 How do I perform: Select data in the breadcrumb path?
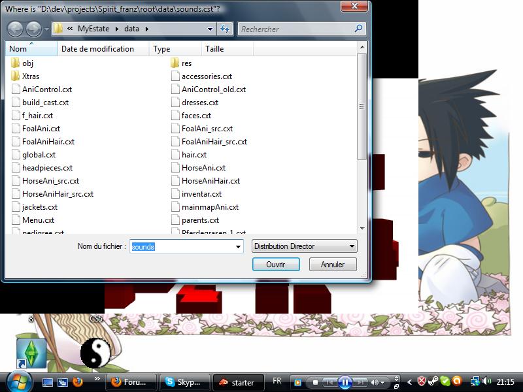pos(131,29)
